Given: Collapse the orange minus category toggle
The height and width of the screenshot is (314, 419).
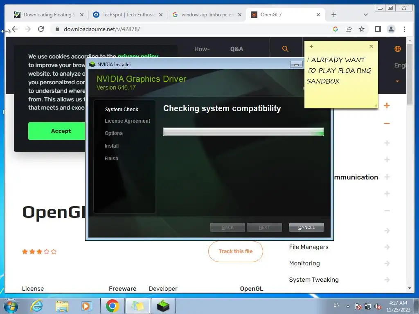Looking at the screenshot, I should point(387,123).
